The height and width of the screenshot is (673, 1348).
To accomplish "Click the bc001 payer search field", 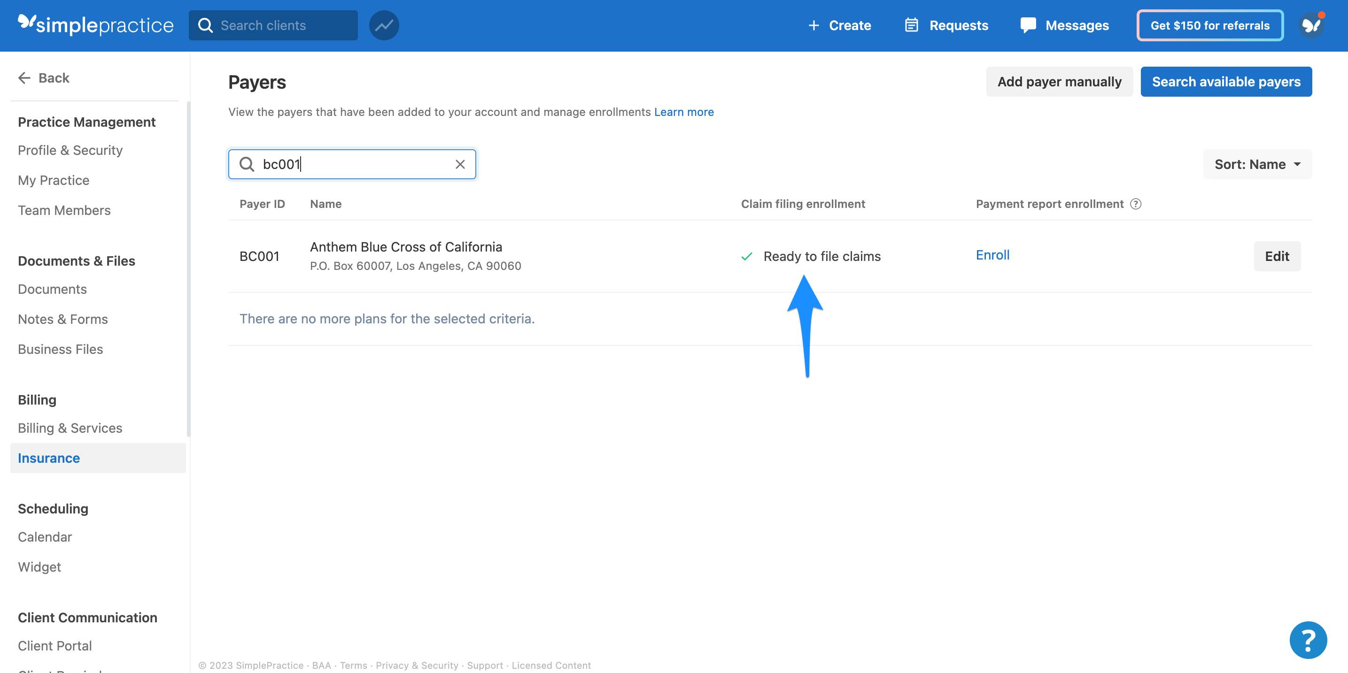I will pyautogui.click(x=352, y=164).
